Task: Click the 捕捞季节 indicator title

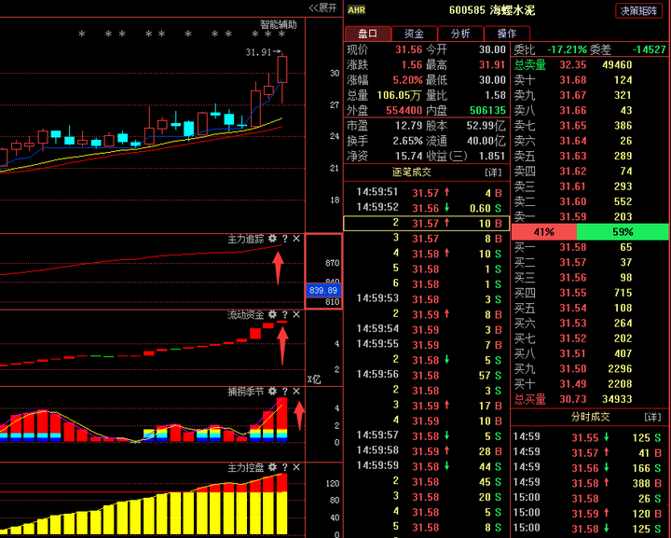Action: [x=246, y=392]
